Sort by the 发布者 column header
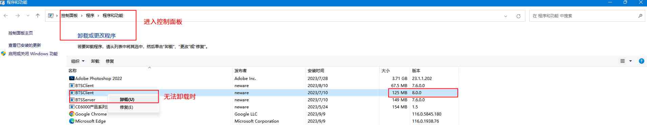The height and width of the screenshot is (125, 647). pyautogui.click(x=241, y=71)
